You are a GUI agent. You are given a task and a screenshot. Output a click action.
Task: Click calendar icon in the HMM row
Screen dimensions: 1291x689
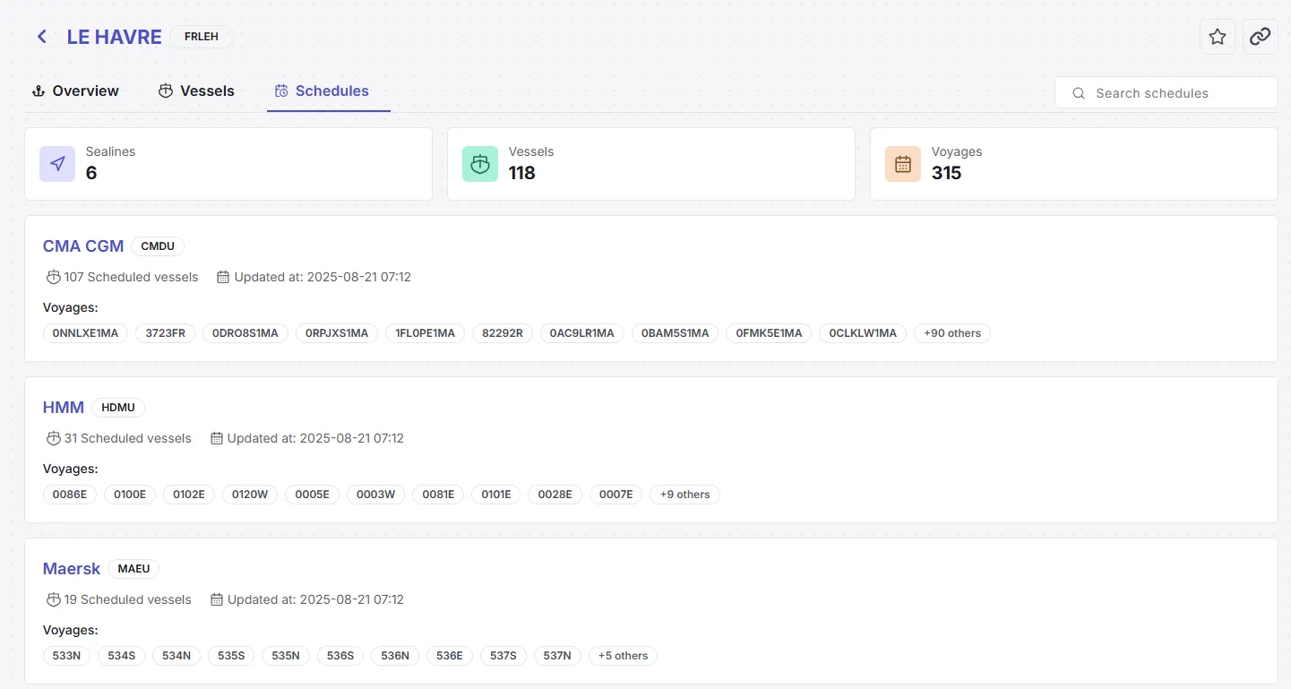216,438
